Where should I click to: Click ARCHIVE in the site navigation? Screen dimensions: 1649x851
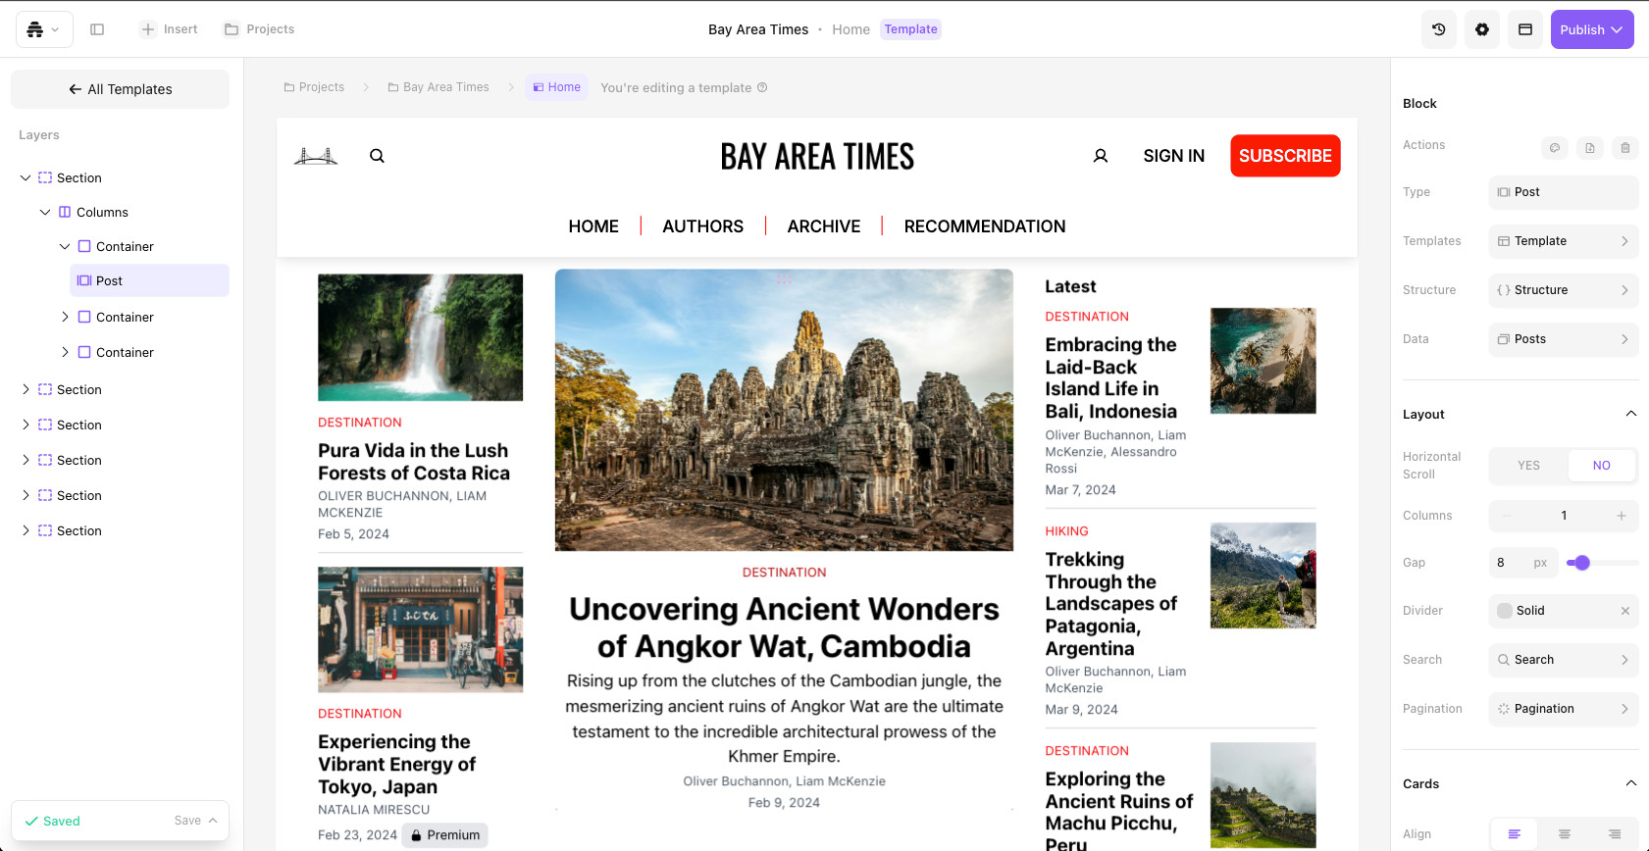(x=824, y=226)
